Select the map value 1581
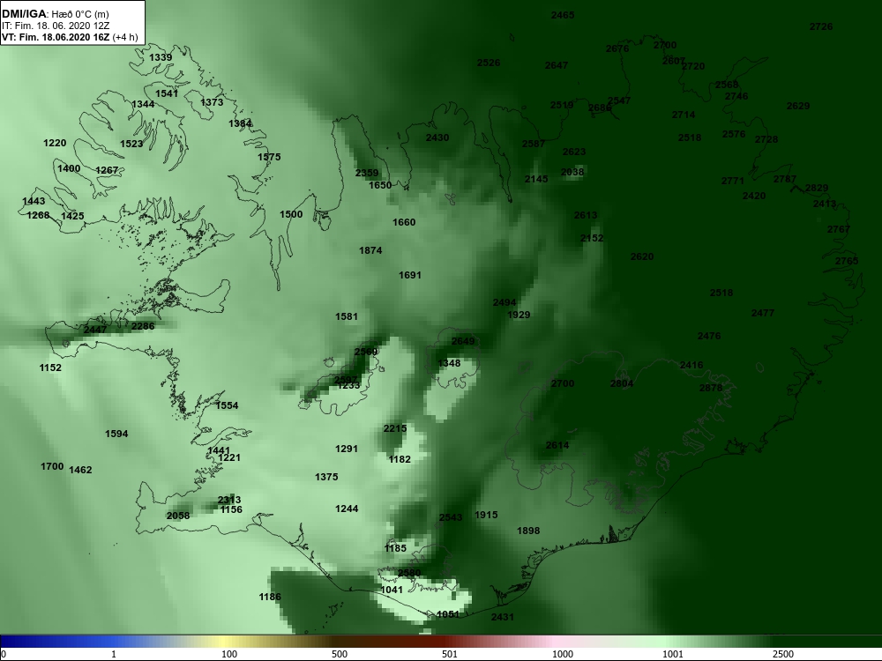Viewport: 882px width, 661px height. [346, 316]
